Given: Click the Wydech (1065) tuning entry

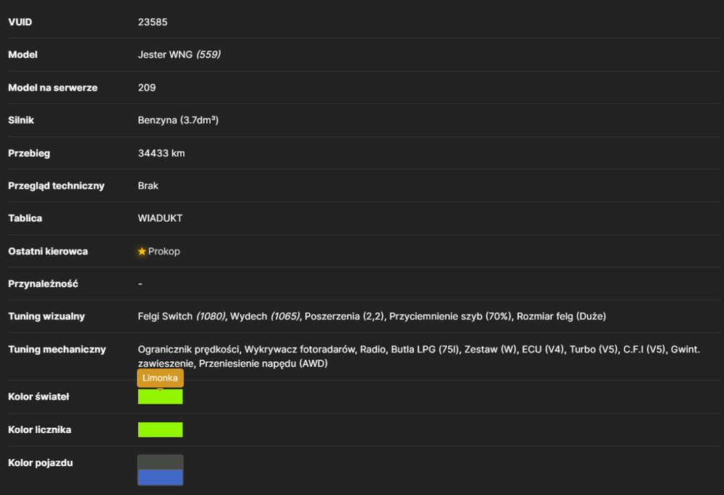Looking at the screenshot, I should tap(265, 317).
